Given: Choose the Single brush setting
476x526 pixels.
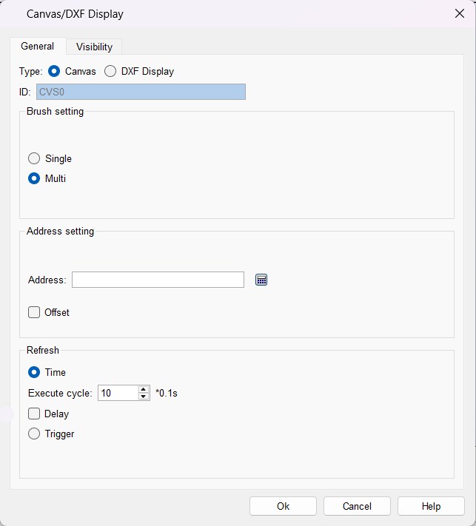Looking at the screenshot, I should point(34,158).
